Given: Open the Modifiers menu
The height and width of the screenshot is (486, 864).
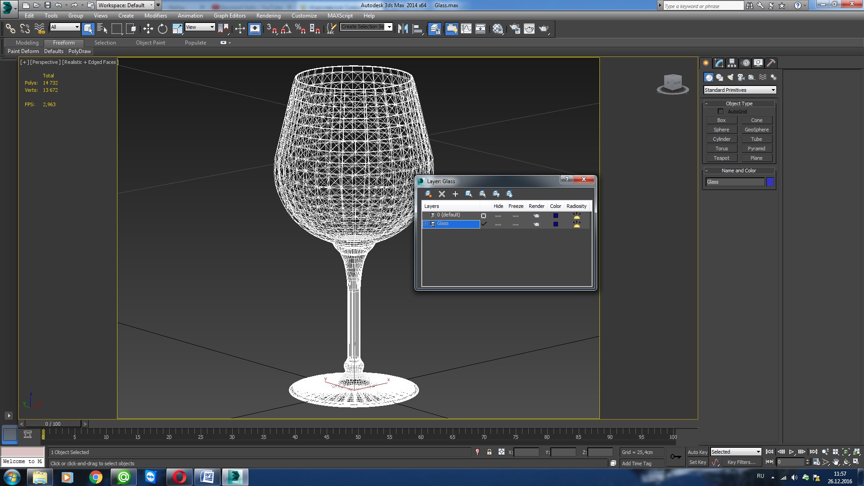Looking at the screenshot, I should tap(155, 15).
